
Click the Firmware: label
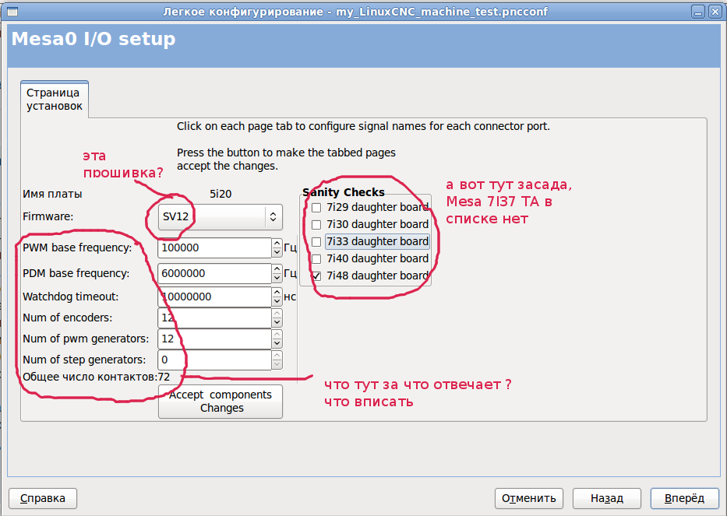[48, 216]
